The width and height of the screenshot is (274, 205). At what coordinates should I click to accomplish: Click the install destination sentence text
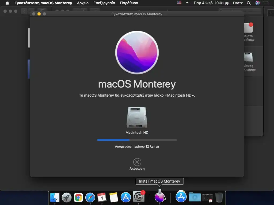[x=137, y=95]
